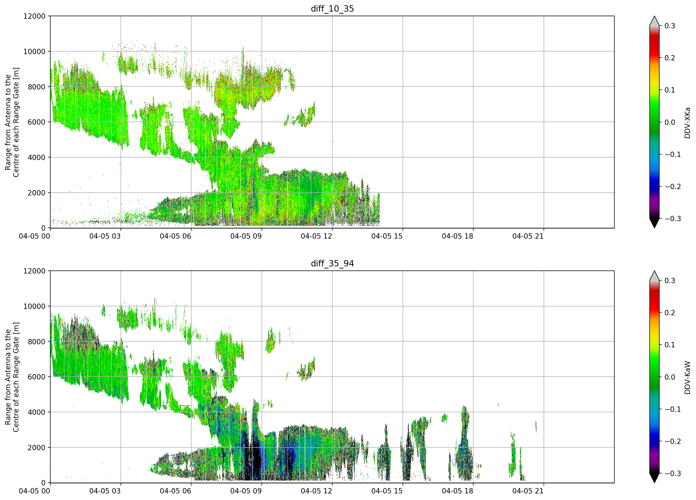This screenshot has width=696, height=500.
Task: Click the 0.2 tick on DDV-KaW colorbar
Action: coord(670,313)
